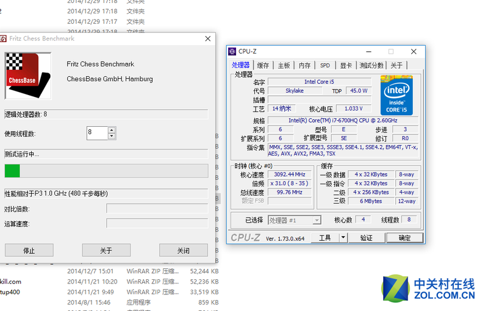The image size is (488, 311).
Task: Select the 2014/11/21 10:20 file row
Action: [109, 282]
